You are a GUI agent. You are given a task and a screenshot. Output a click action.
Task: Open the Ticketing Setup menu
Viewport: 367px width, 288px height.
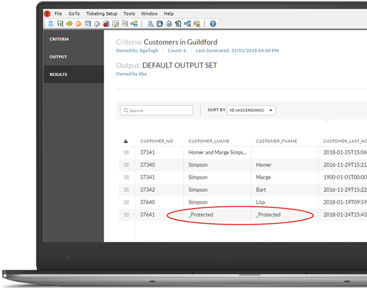pyautogui.click(x=101, y=13)
